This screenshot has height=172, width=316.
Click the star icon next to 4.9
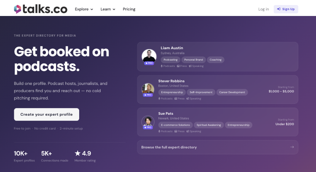click(78, 153)
